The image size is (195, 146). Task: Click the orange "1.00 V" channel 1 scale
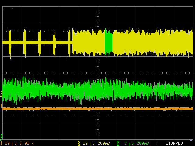click(27, 143)
